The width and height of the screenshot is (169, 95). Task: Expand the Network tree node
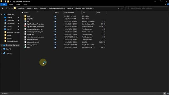[2, 53]
